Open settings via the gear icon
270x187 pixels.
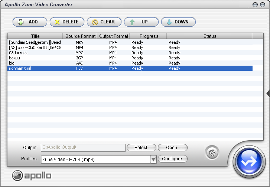(212, 152)
